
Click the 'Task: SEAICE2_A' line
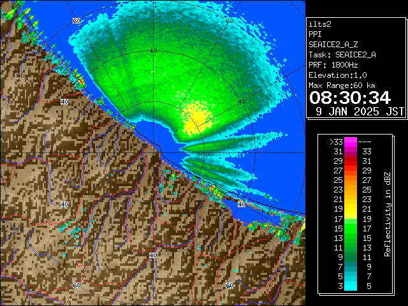tap(342, 55)
